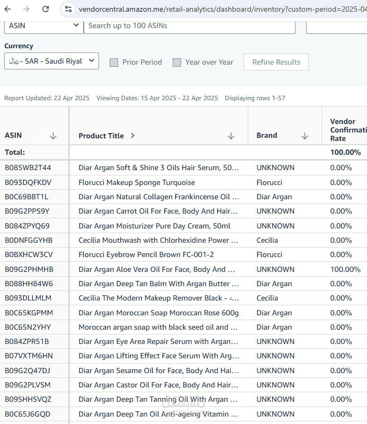Click Diar Argan Sesame Oil title
Viewport: 367px width, 424px height.
coord(159,371)
